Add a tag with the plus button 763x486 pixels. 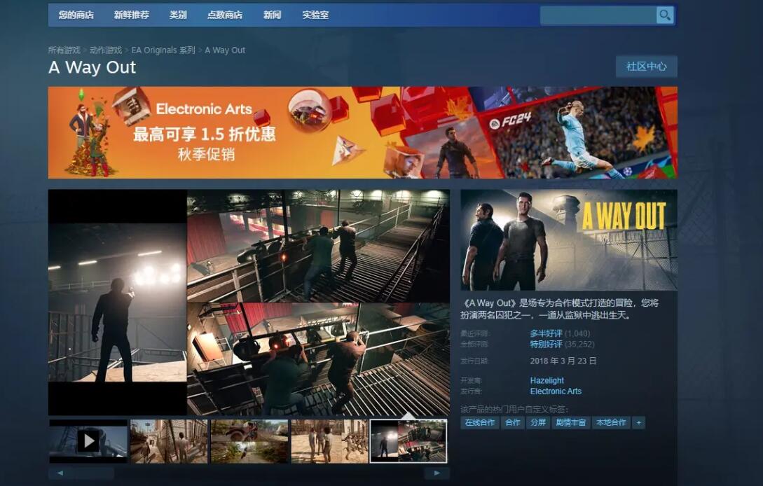pos(638,423)
